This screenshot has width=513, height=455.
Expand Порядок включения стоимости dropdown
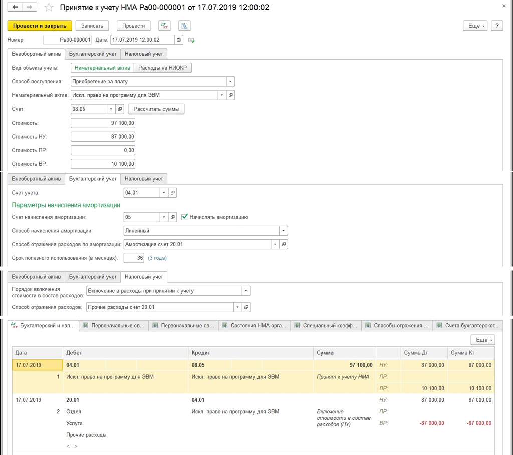[246, 291]
